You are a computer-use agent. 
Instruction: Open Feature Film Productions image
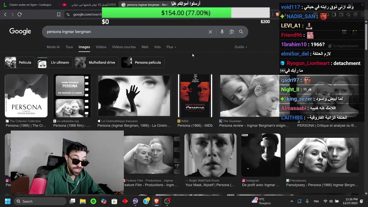point(152,155)
